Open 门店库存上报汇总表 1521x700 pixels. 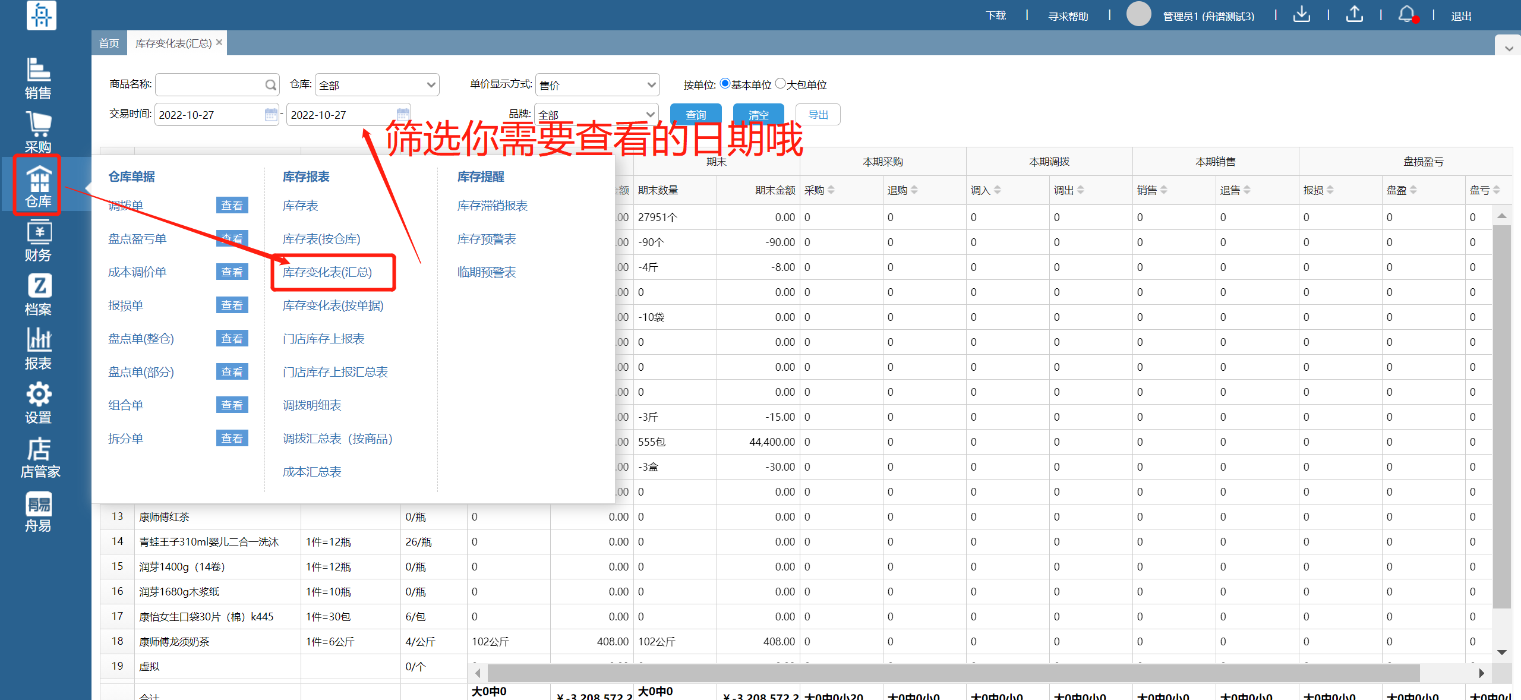336,372
